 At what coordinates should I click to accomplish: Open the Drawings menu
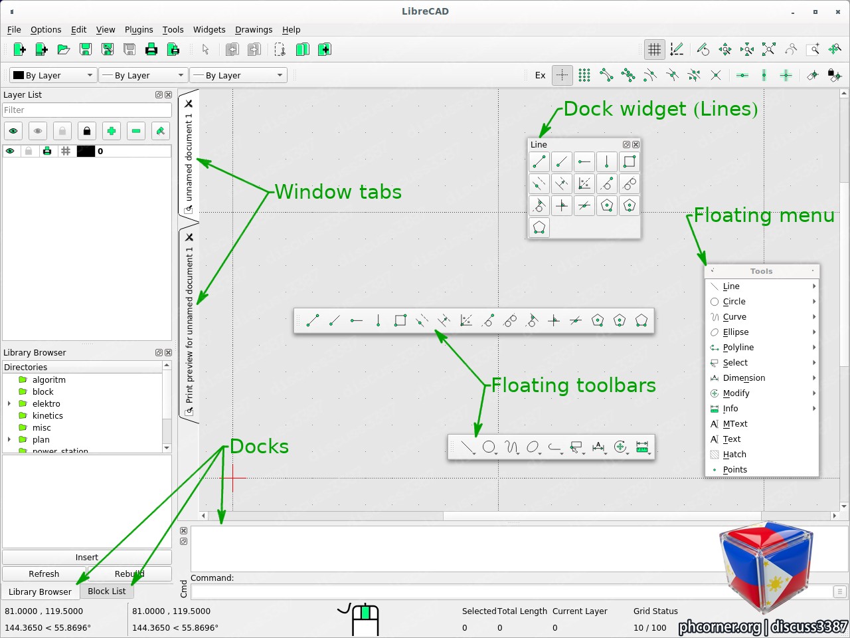coord(254,29)
